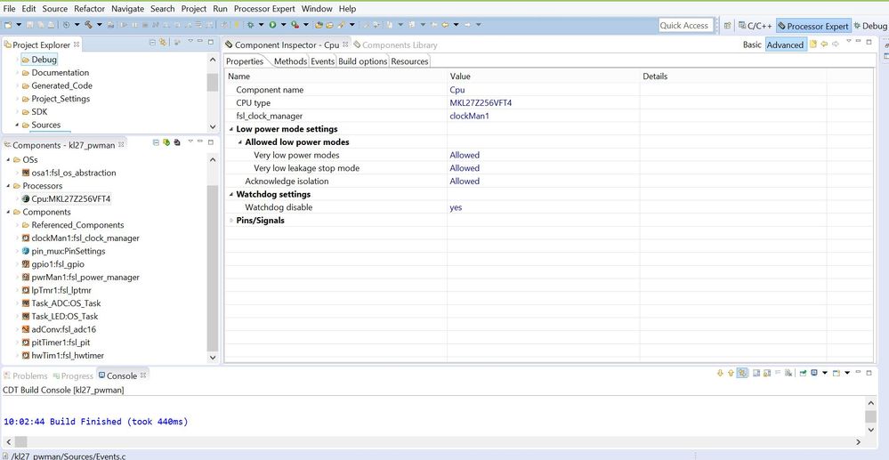Open the Navigate menu

tap(127, 9)
